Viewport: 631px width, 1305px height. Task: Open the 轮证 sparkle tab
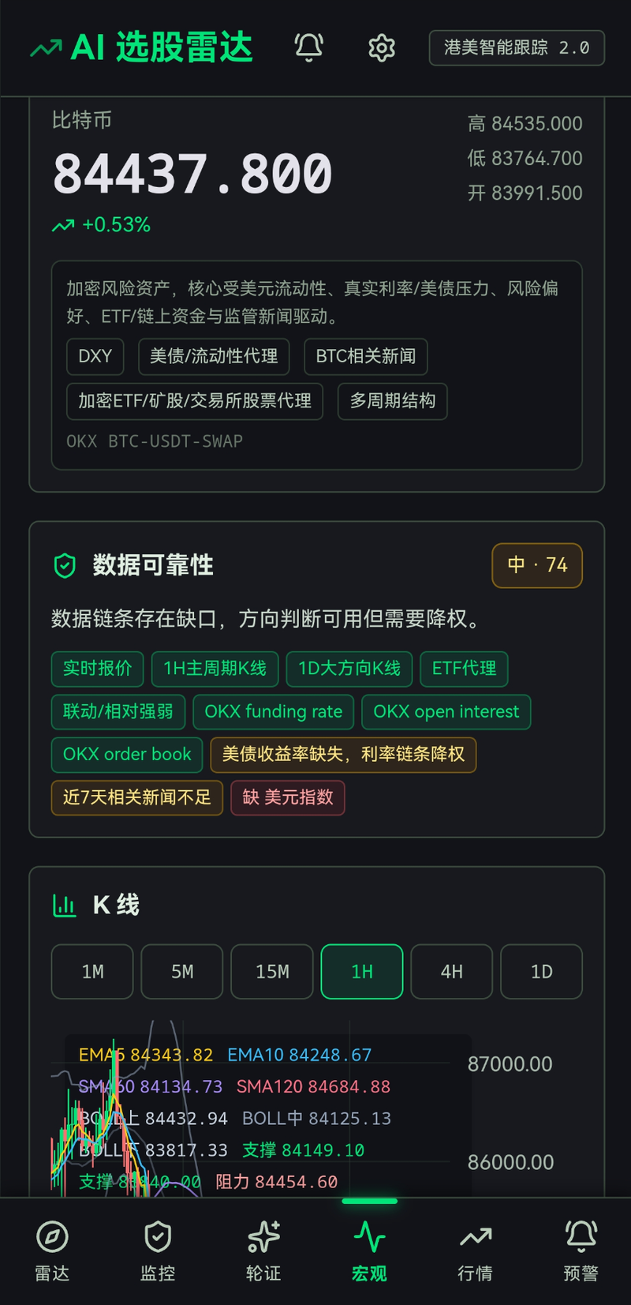pos(263,1237)
